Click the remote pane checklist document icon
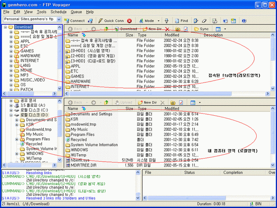 pos(186,29)
